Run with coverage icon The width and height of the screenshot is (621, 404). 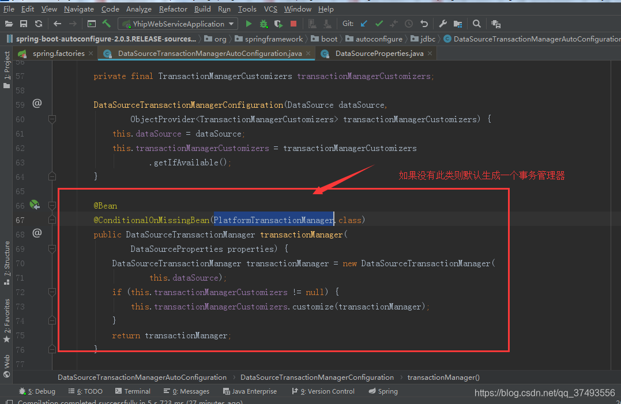coord(278,24)
